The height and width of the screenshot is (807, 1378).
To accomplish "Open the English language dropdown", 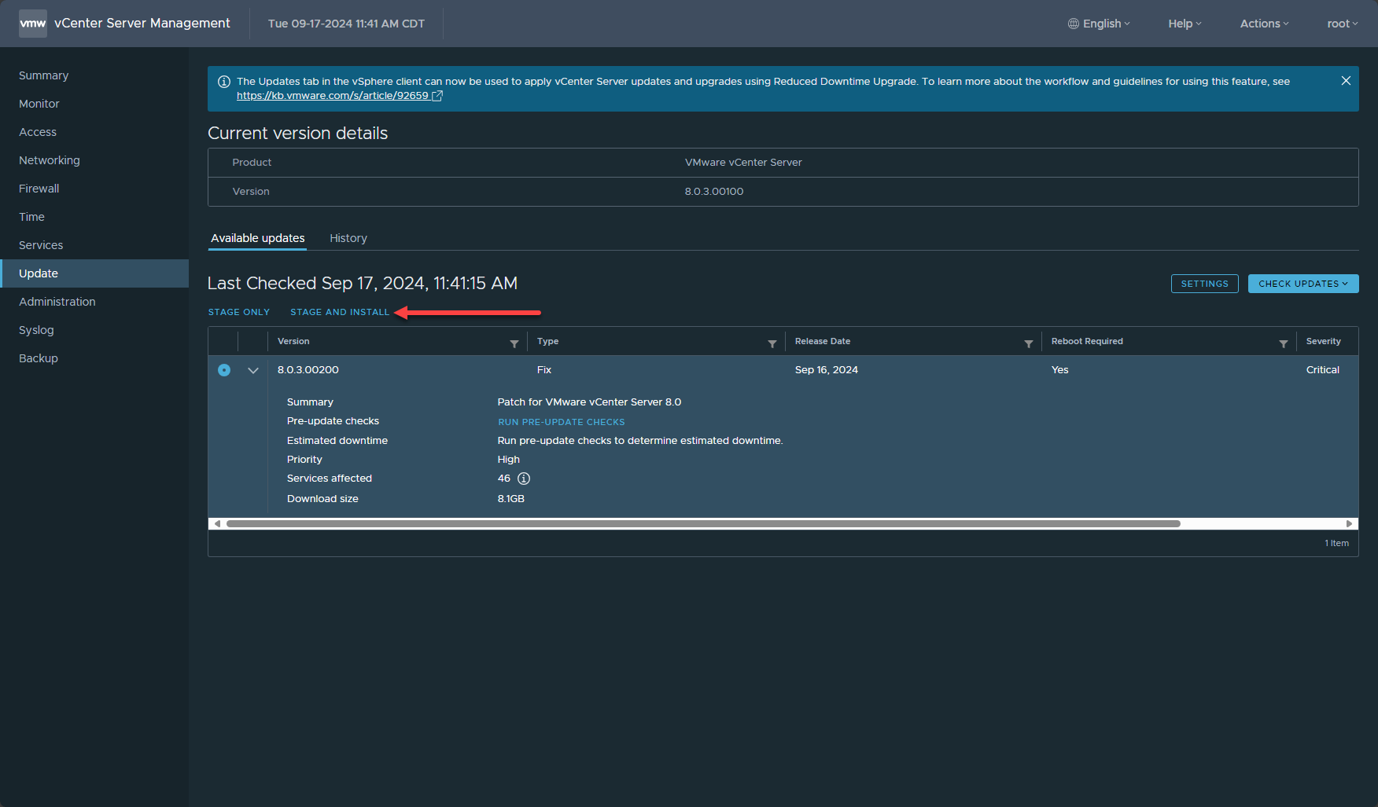I will (x=1099, y=24).
